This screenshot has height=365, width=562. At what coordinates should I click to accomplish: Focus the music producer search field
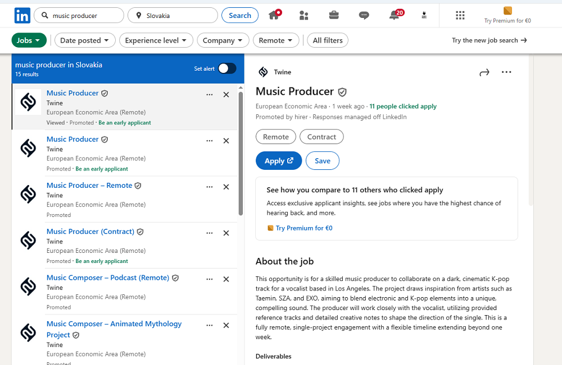(x=79, y=15)
